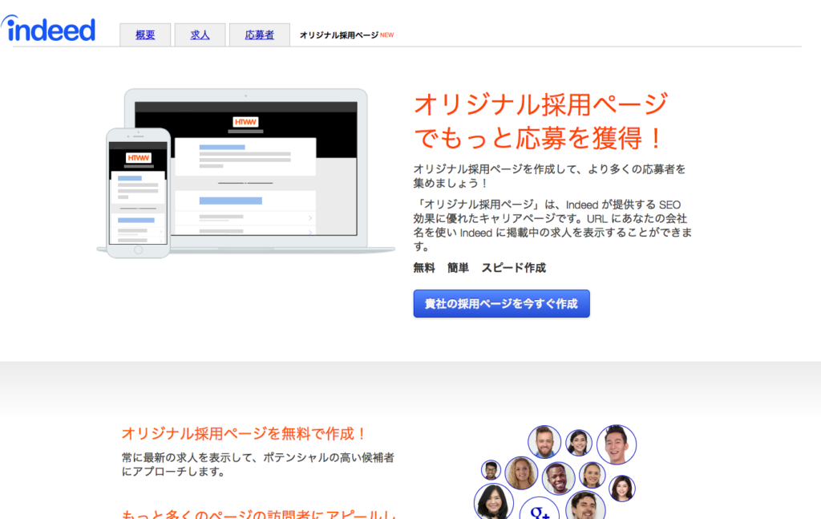
Task: Click the iPhone mockup display
Action: [138, 193]
